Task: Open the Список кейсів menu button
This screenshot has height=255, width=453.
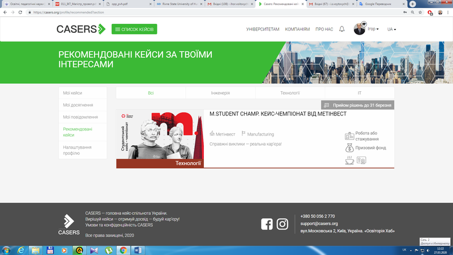Action: point(134,29)
